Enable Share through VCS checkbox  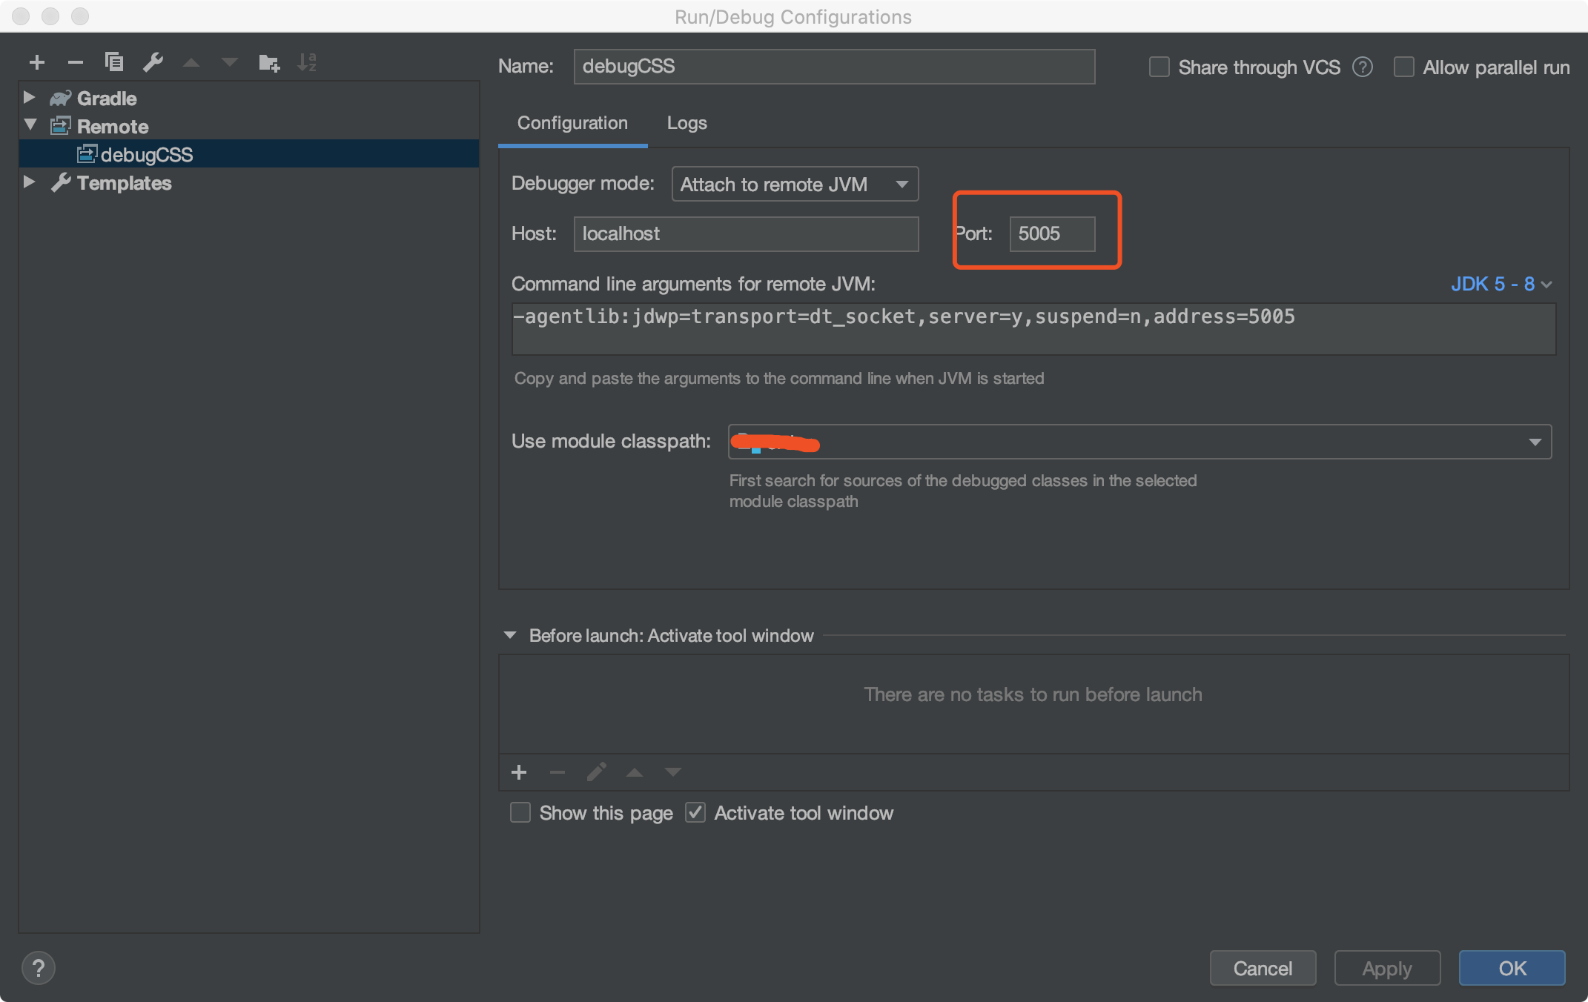(1159, 67)
